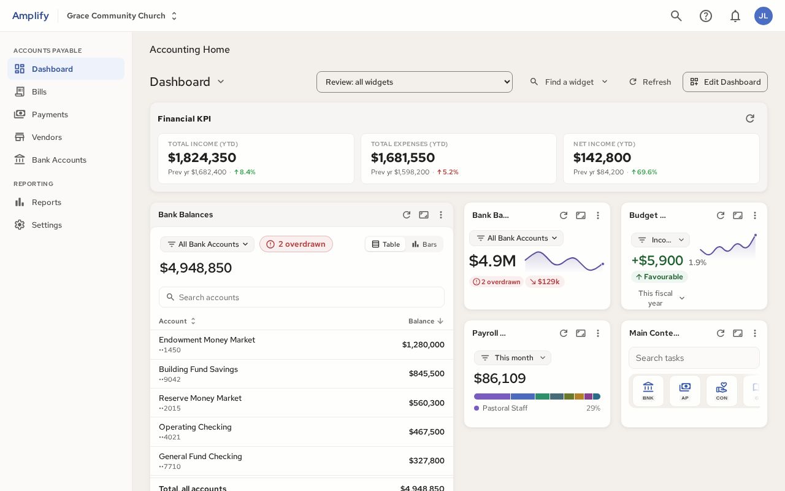Click the $129k decline chip
The image size is (785, 491).
tap(545, 282)
